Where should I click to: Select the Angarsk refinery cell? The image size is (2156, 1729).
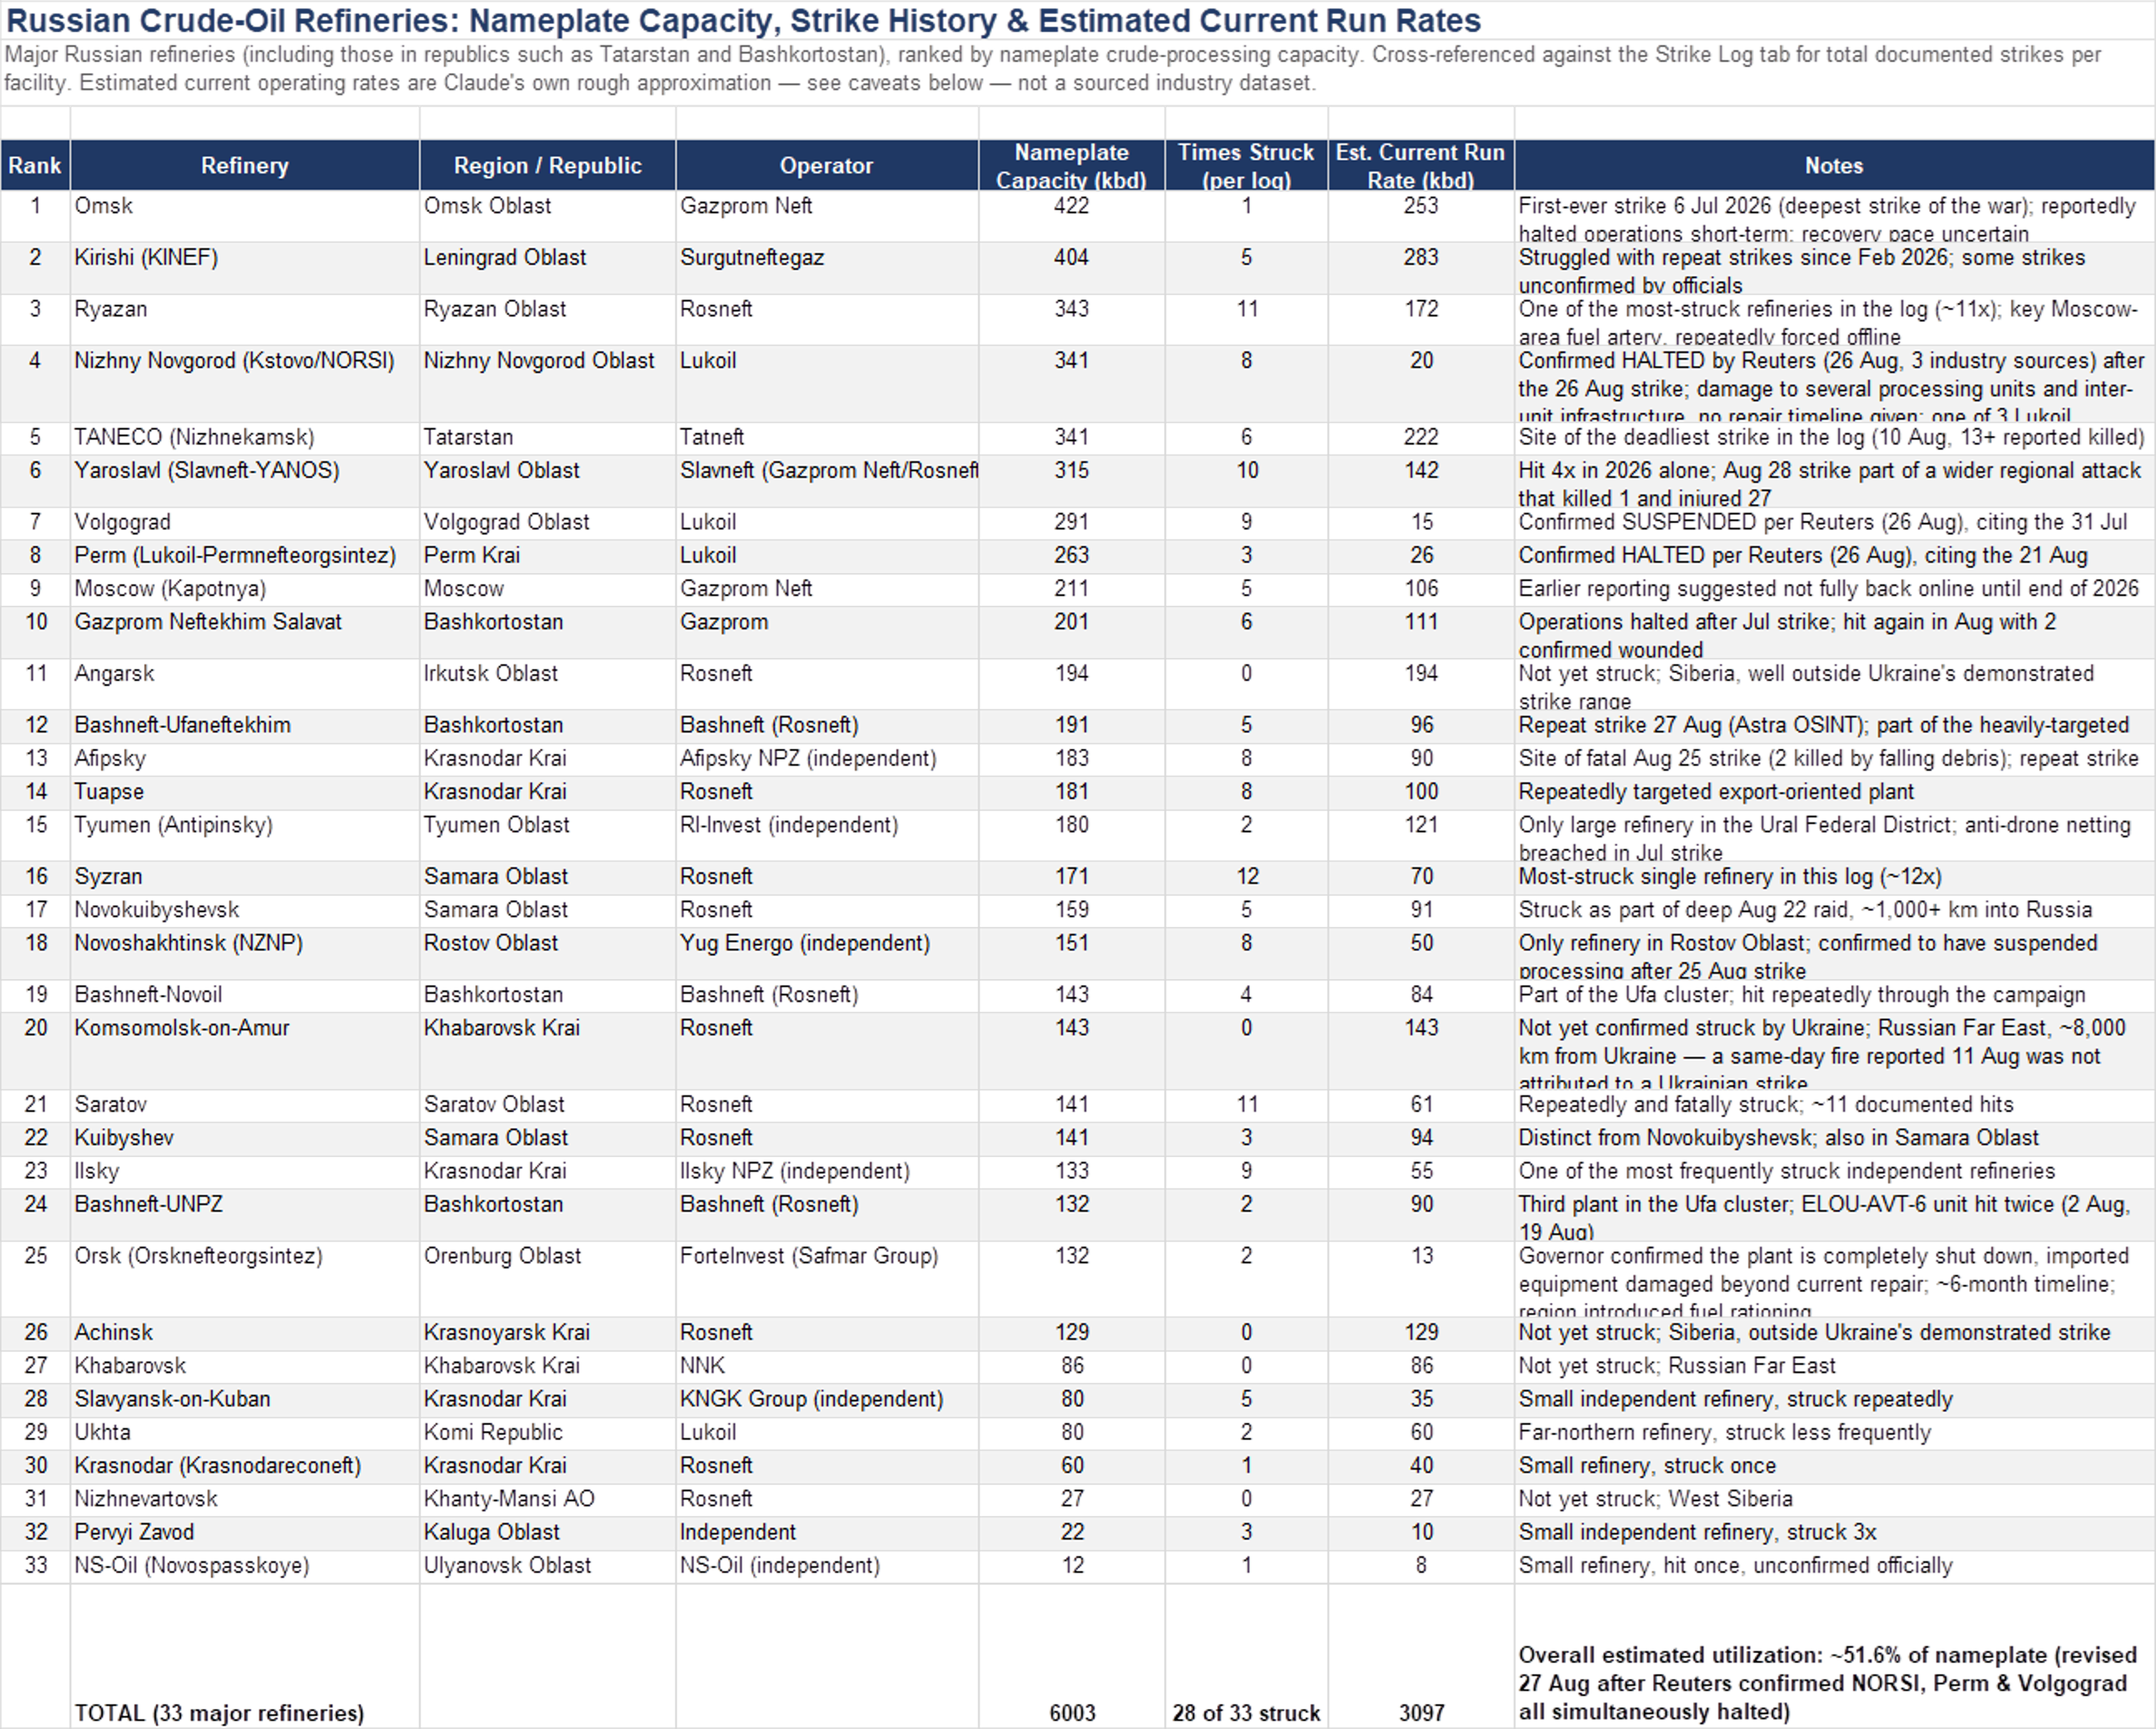[245, 684]
